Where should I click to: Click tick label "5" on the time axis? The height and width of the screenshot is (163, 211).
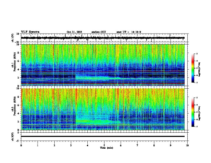tap(104, 145)
